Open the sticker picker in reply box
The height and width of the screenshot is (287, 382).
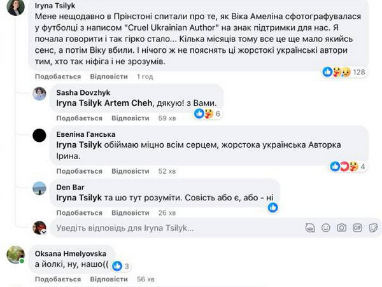tap(372, 228)
